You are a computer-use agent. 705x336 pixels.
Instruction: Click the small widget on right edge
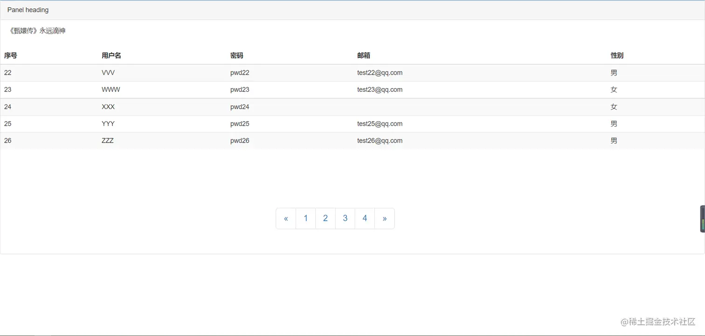pos(702,219)
